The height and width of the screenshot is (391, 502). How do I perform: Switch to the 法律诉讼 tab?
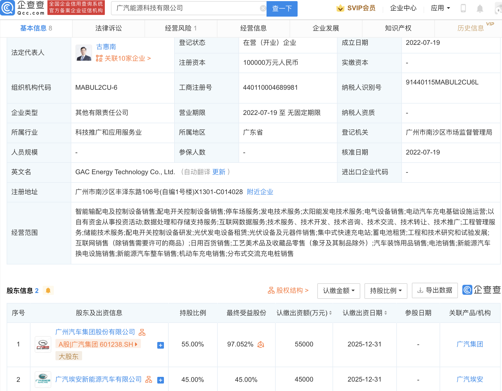pyautogui.click(x=108, y=28)
